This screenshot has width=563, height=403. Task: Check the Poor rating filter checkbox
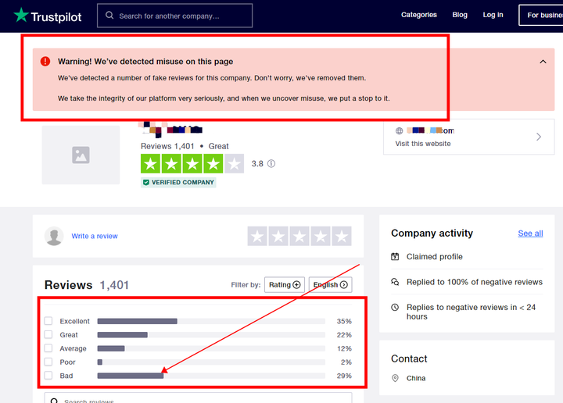click(x=48, y=362)
